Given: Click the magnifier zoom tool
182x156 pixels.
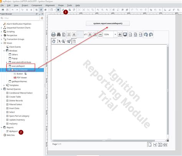Looking at the screenshot, I should [x=63, y=41].
